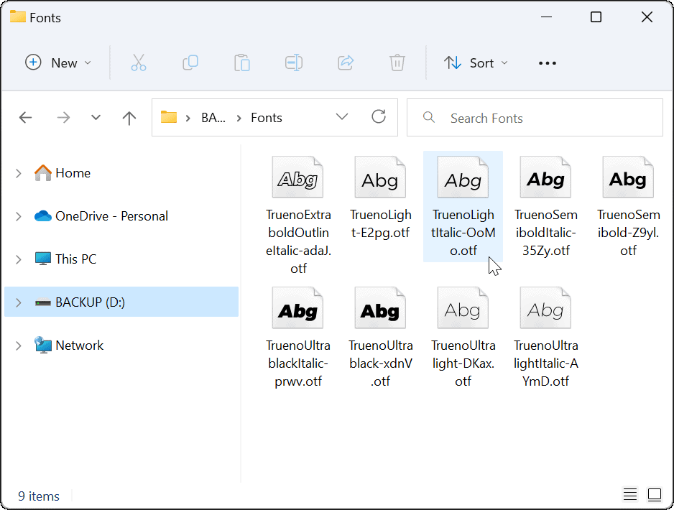
Task: Open the See more ellipsis menu
Action: tap(547, 63)
